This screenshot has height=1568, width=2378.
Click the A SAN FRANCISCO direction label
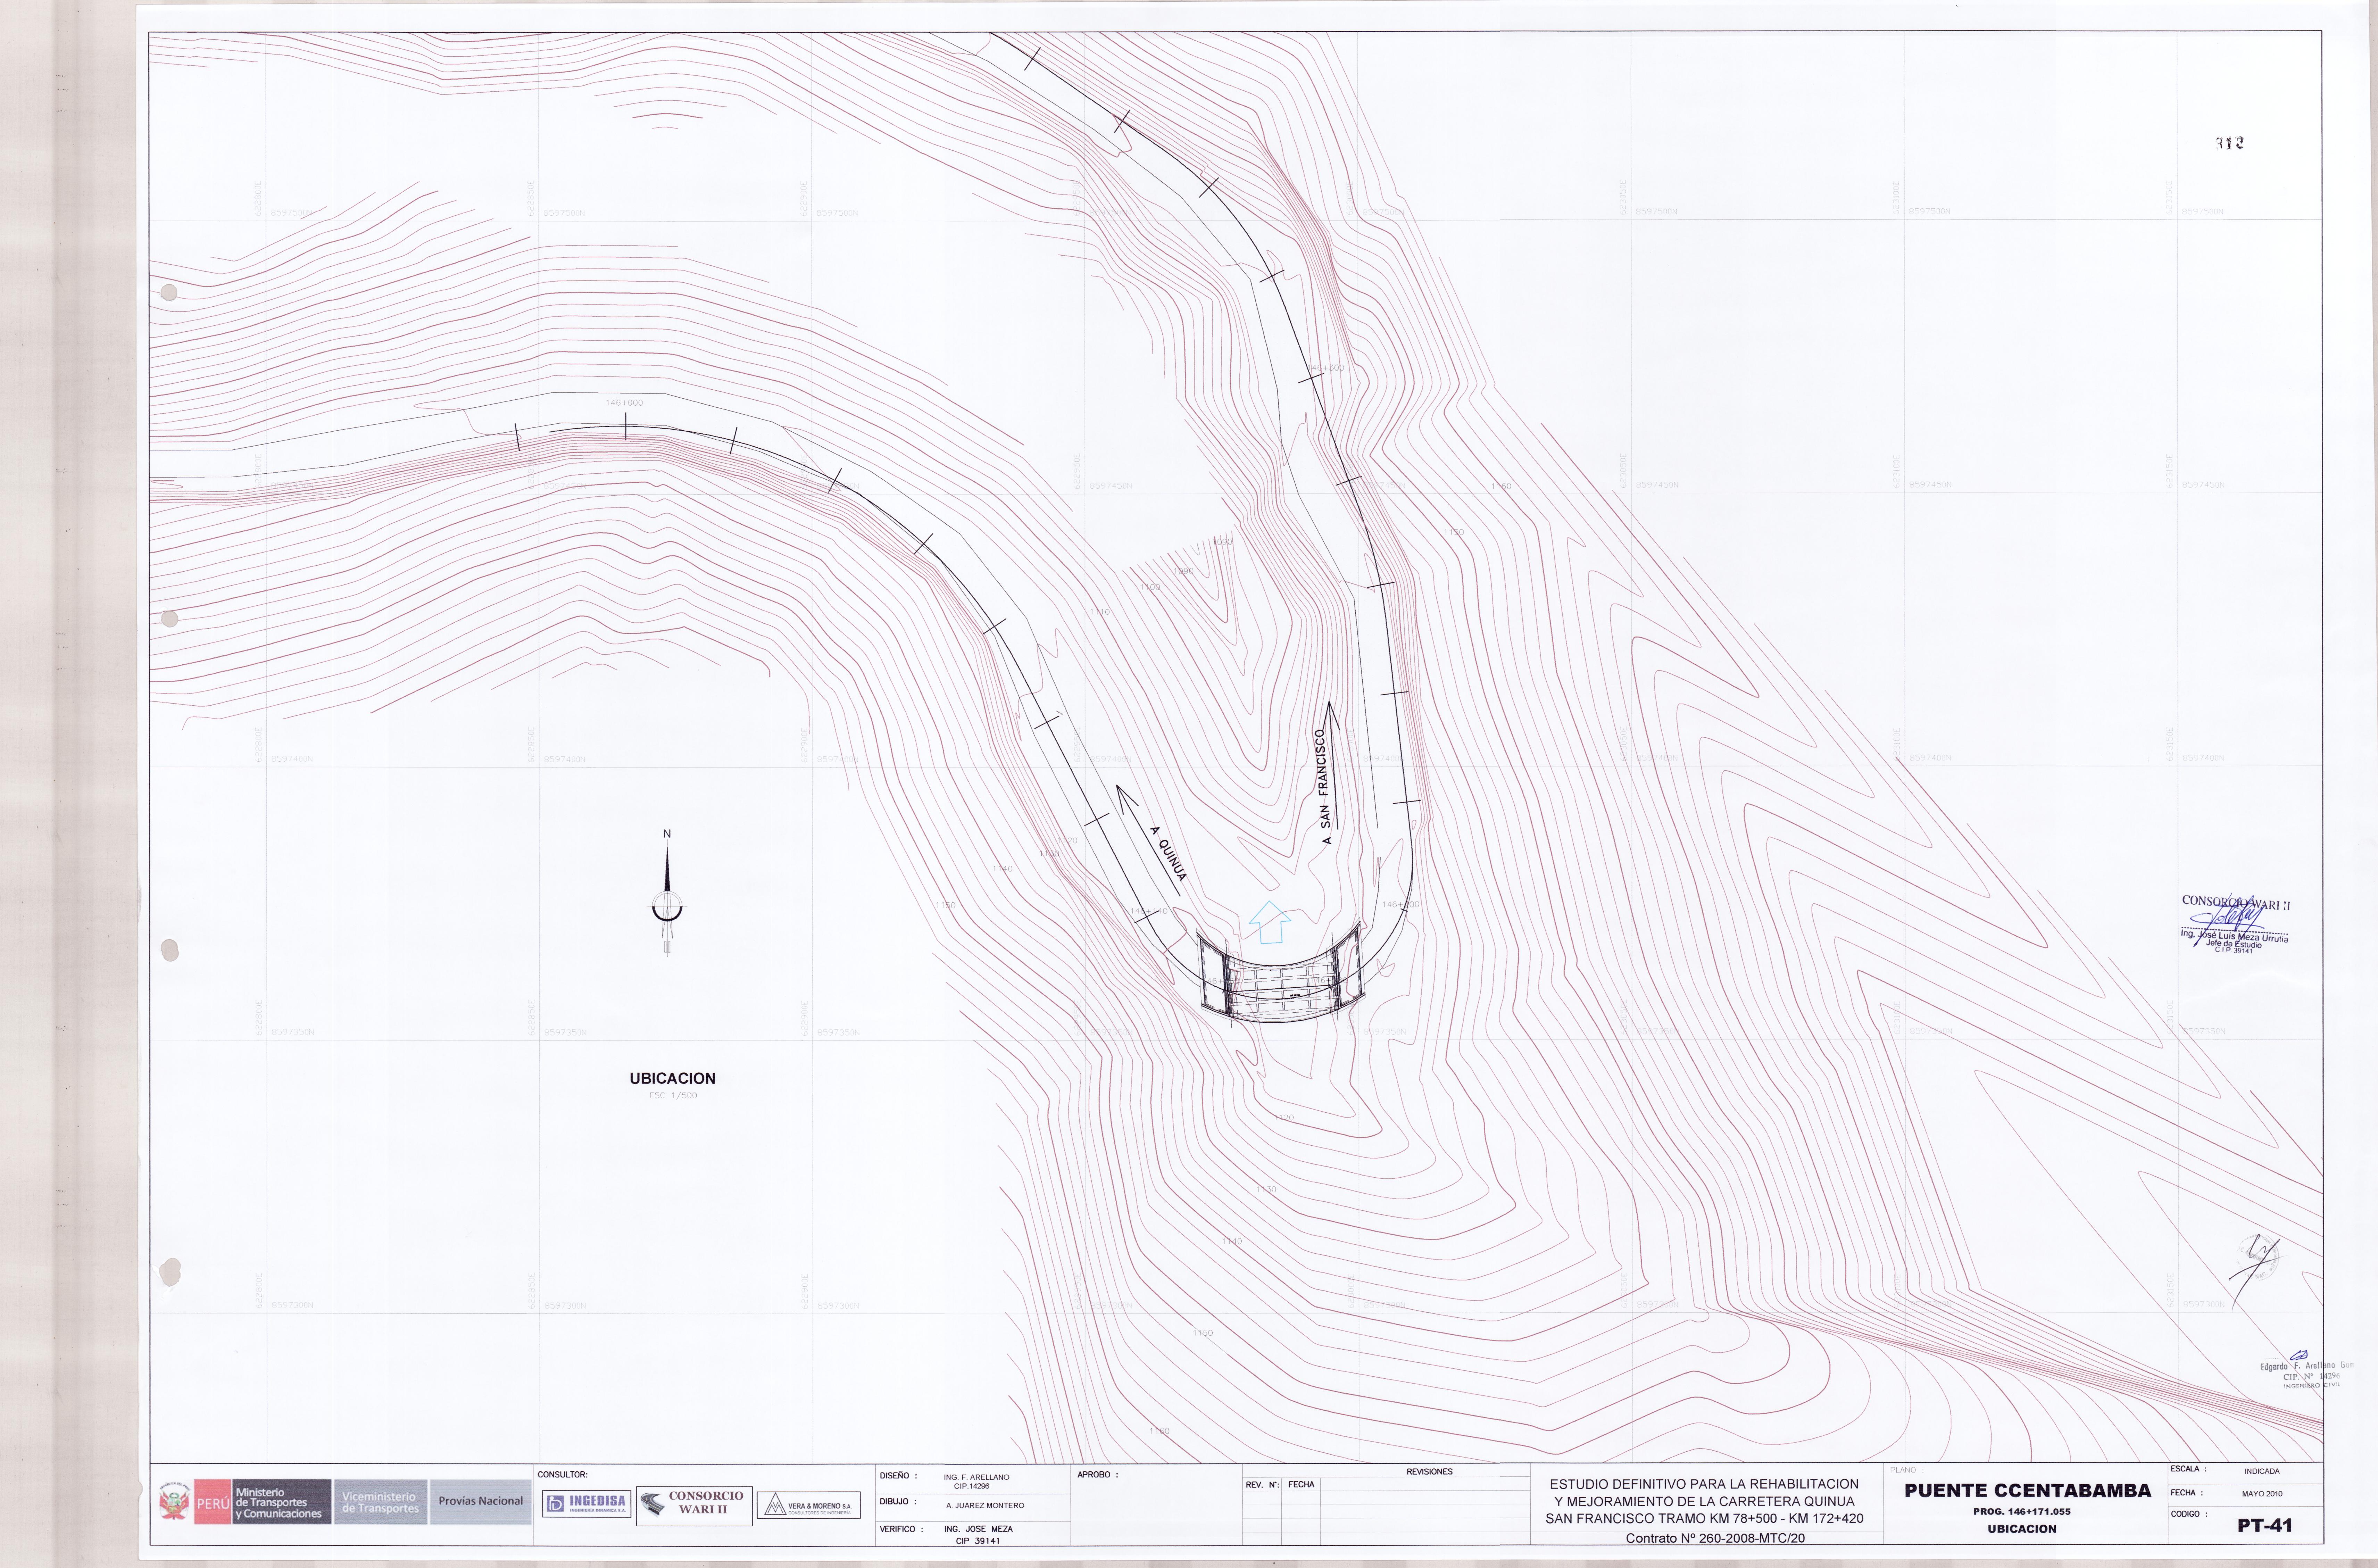point(1324,787)
